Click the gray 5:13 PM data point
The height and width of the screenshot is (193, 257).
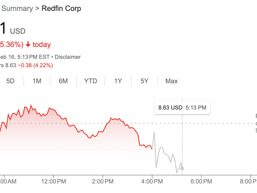[x=182, y=168]
